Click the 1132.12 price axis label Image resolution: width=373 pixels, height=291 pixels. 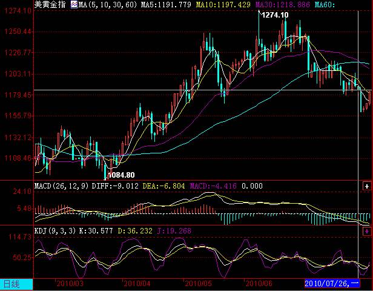tap(18, 138)
